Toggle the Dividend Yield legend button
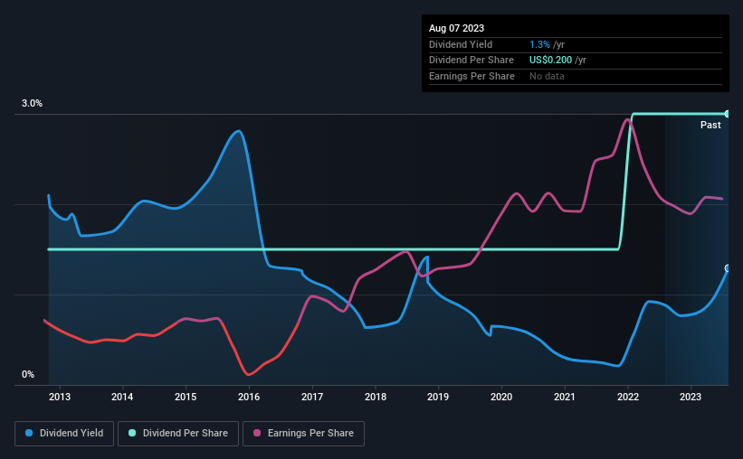This screenshot has height=459, width=743. point(64,434)
